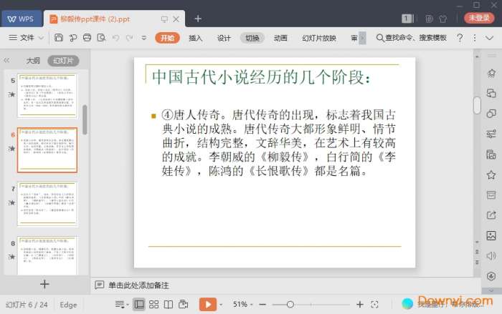Switch to the 大纲 outline view
This screenshot has height=314, width=502.
tap(33, 60)
